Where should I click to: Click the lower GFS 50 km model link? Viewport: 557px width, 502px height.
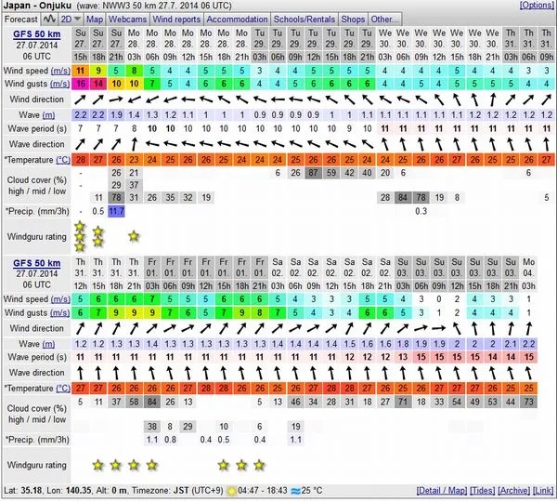click(x=36, y=263)
